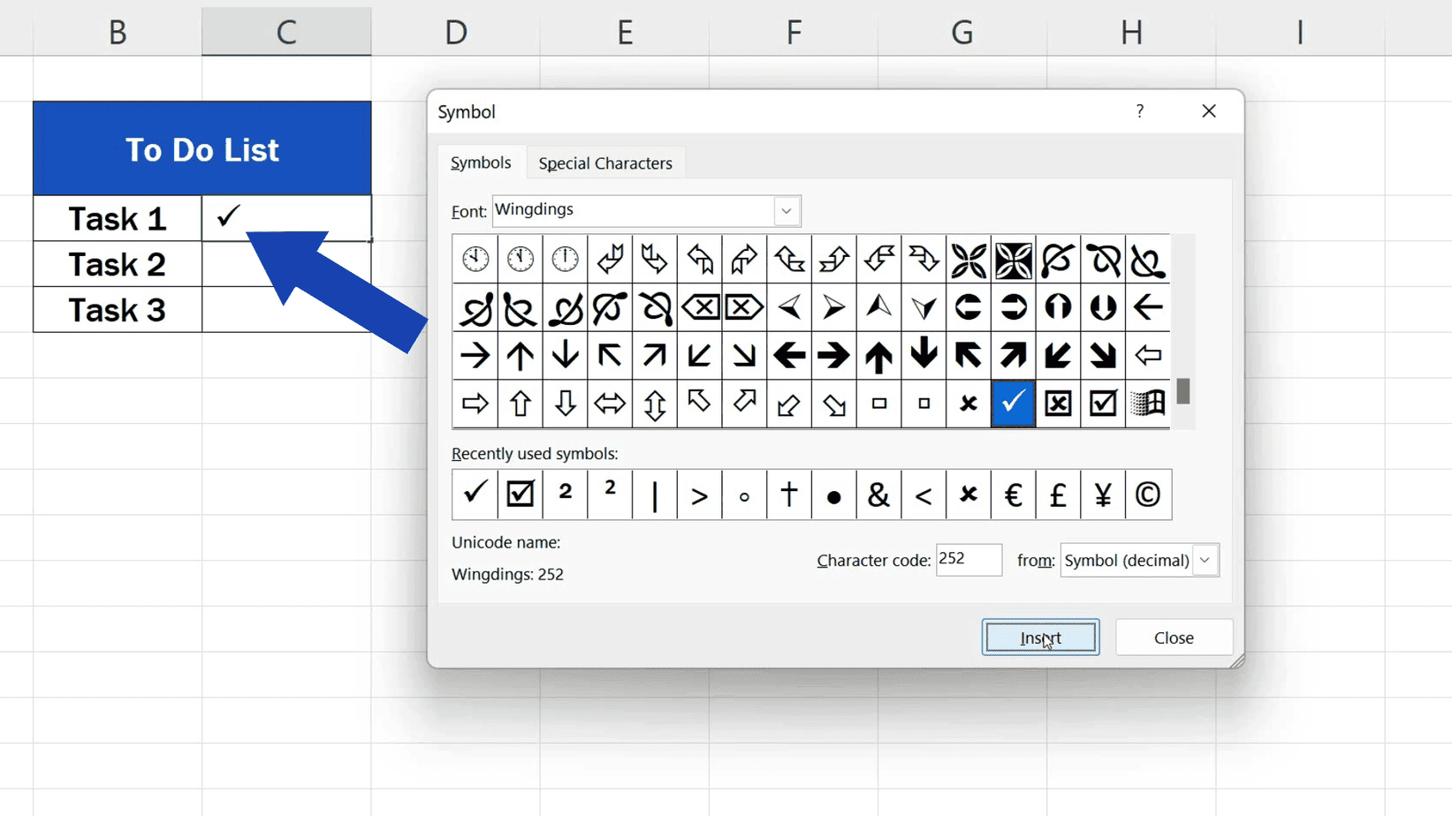Click Close to dismiss the Symbol dialog
The image size is (1452, 816).
point(1174,637)
